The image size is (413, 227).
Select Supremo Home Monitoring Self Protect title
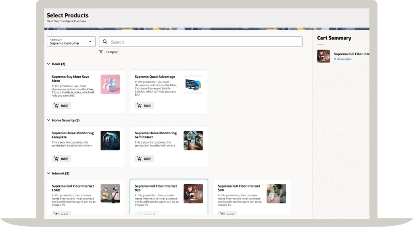156,135
